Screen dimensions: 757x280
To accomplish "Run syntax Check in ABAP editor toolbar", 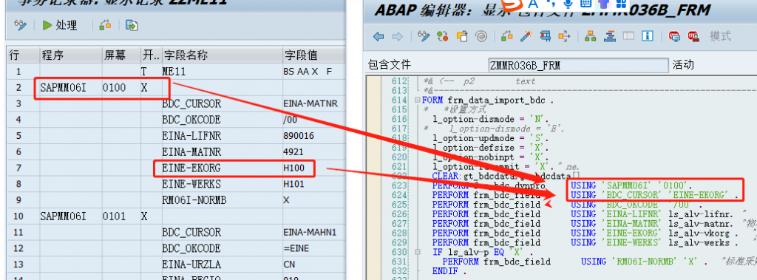I will [x=506, y=36].
